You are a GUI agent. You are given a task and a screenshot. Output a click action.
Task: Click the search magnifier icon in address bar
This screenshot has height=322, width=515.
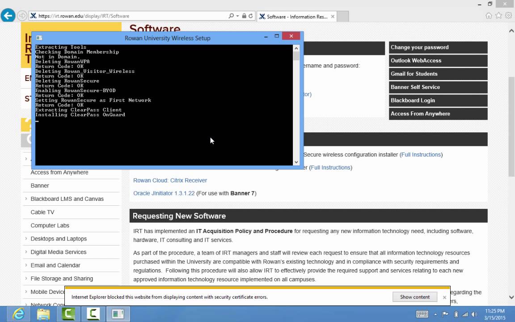tap(231, 16)
